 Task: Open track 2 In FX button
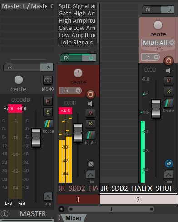click(158, 49)
